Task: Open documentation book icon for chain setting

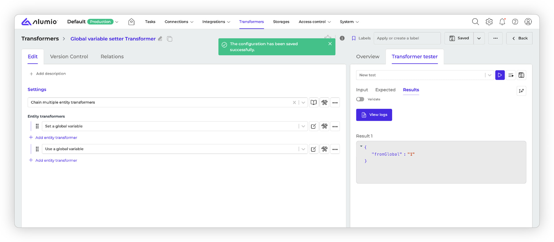Action: point(313,102)
